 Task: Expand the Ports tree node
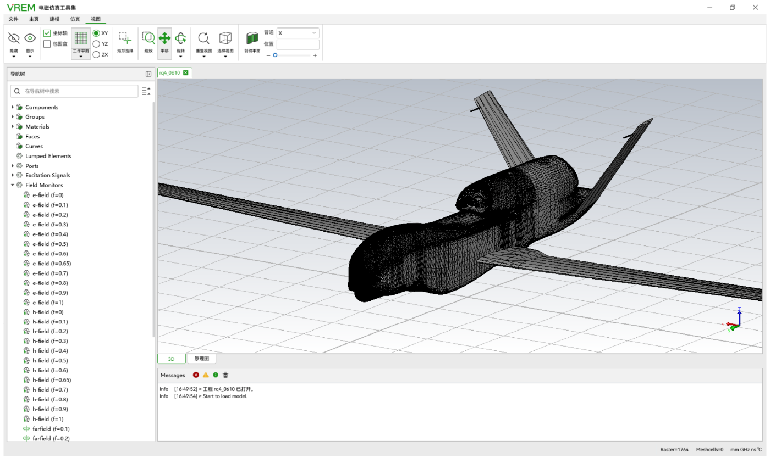pos(13,166)
